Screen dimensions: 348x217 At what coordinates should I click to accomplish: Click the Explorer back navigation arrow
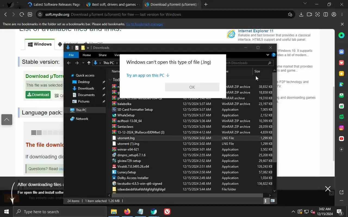pos(69,63)
